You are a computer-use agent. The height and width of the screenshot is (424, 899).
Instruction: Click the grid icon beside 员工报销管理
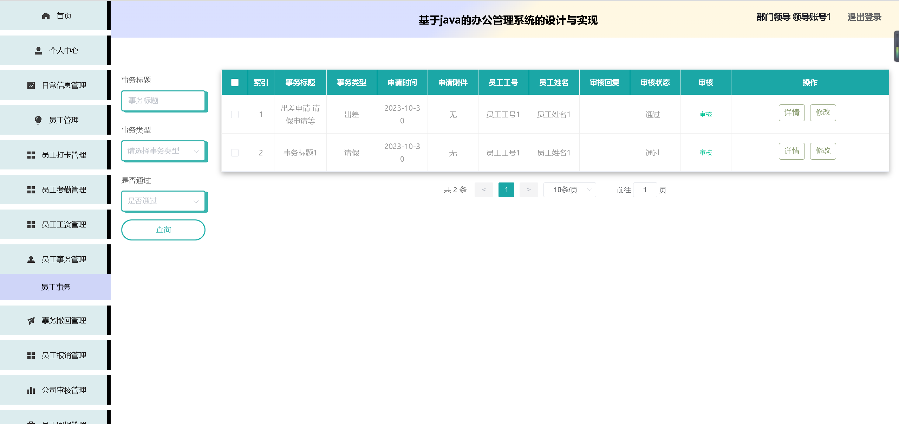(31, 355)
